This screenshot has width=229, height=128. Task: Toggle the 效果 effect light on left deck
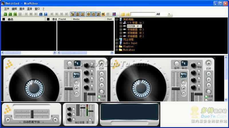click(x=99, y=96)
